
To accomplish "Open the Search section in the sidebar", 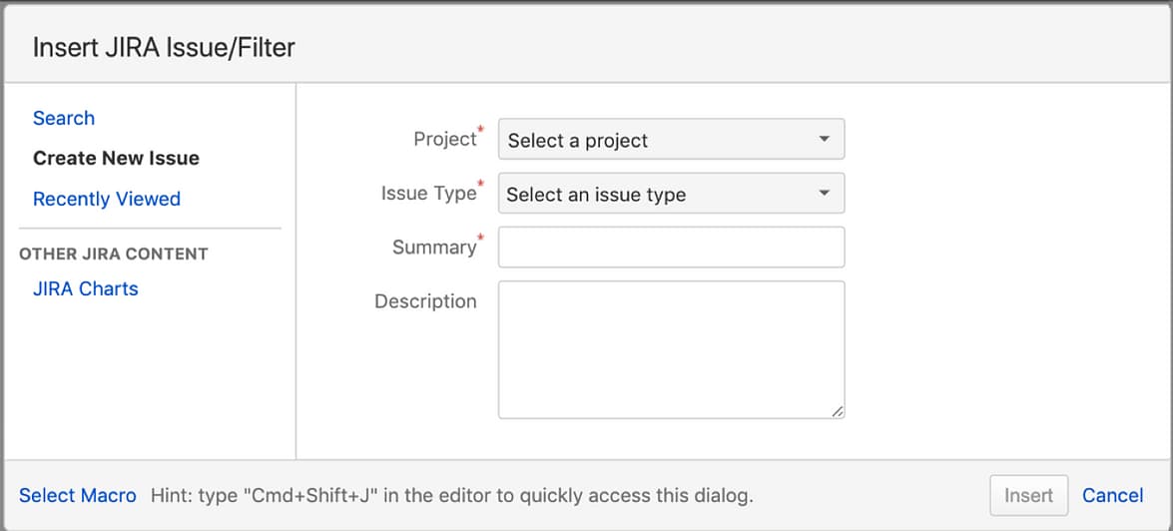I will coord(64,118).
